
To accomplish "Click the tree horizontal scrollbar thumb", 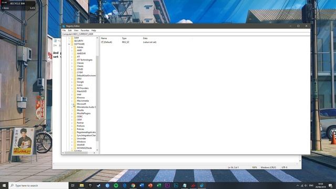I will 76,153.
